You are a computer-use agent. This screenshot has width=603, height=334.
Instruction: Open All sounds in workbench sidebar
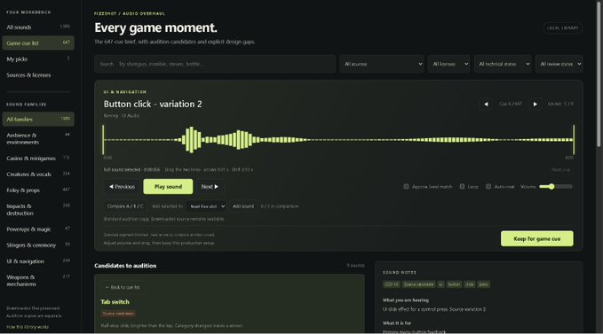pos(38,27)
